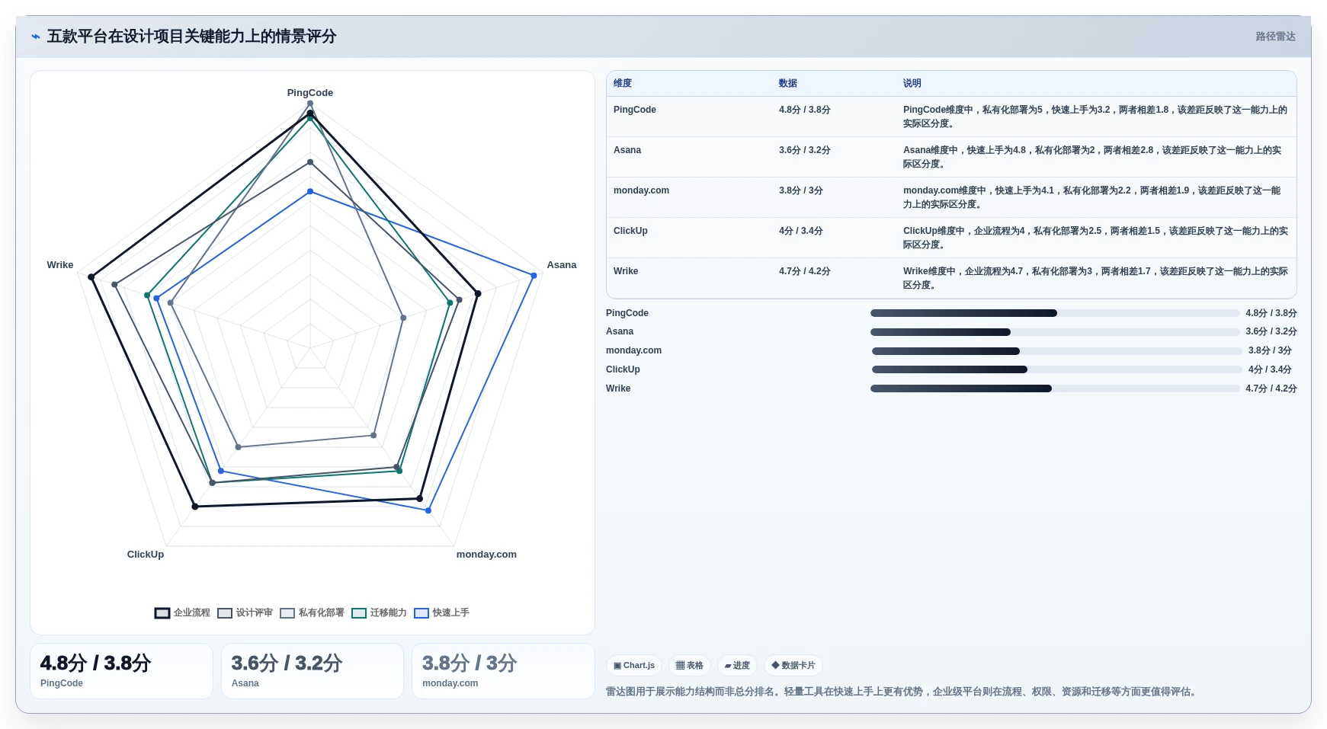Select the ClickUp table row name
Screen dimensions: 1327x729
[630, 231]
